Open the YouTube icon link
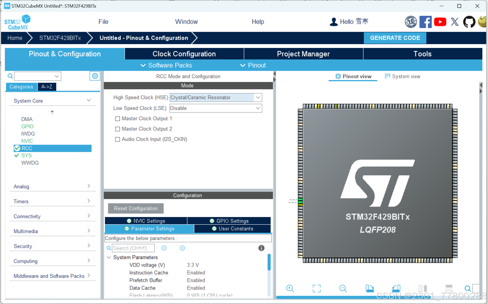The image size is (488, 304). (440, 22)
